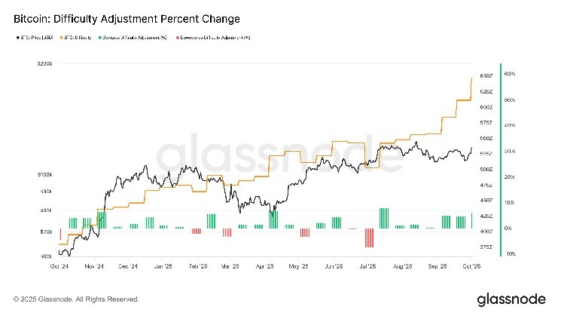Viewport: 561px width, 316px height.
Task: Click the copyright Glassnode All Rights Reserved text
Action: tap(76, 299)
